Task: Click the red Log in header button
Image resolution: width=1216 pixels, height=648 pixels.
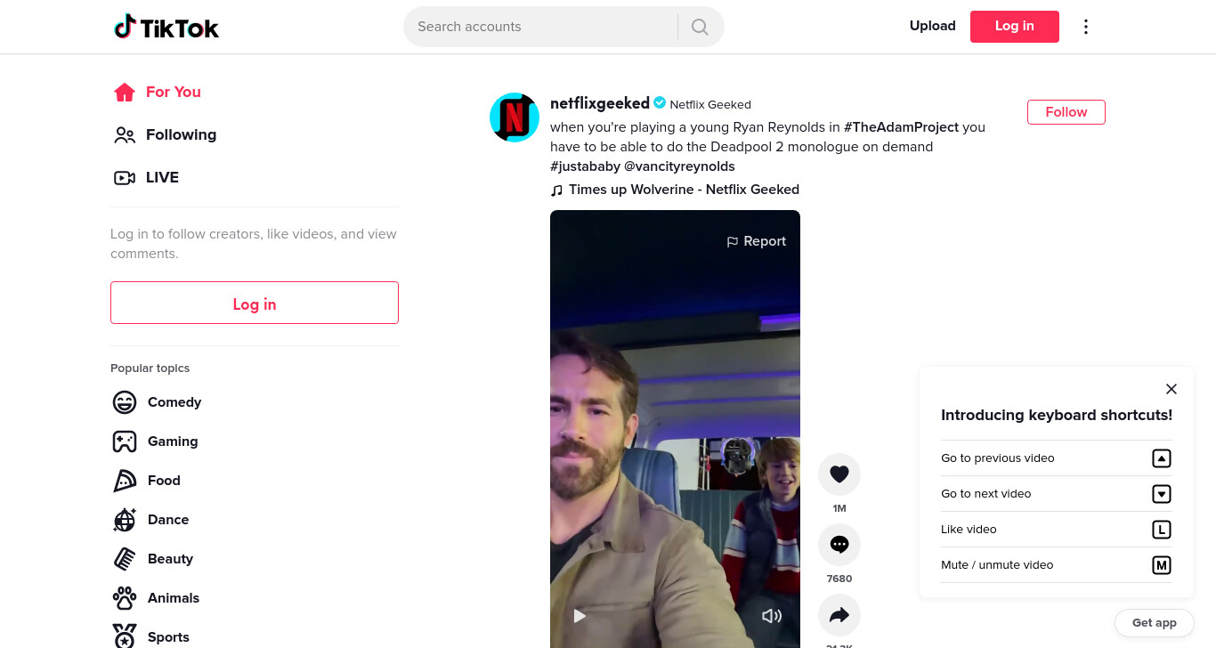Action: (x=1015, y=27)
